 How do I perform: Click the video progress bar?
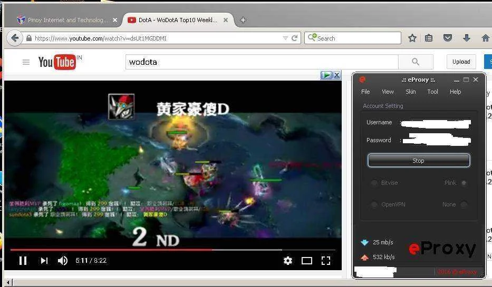pos(172,250)
